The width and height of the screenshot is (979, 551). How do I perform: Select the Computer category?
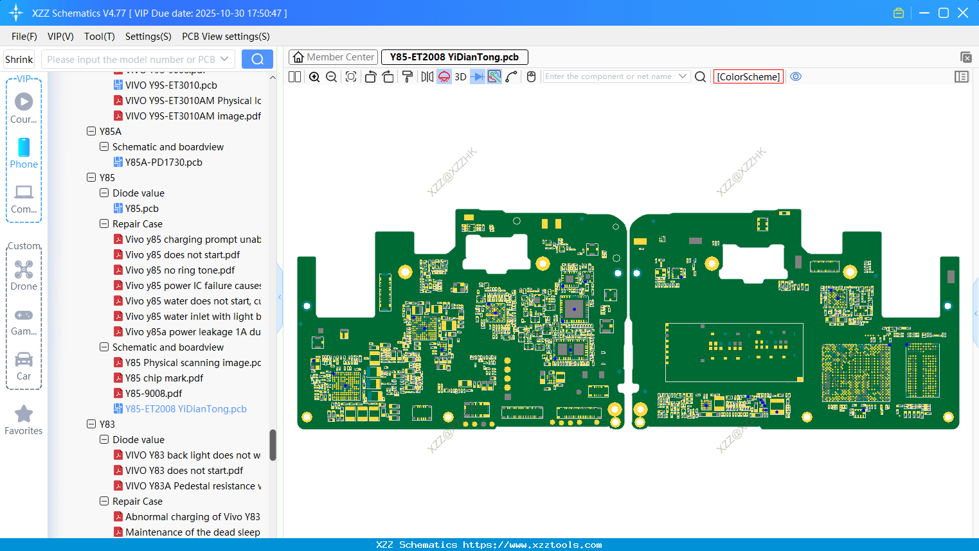pos(24,199)
